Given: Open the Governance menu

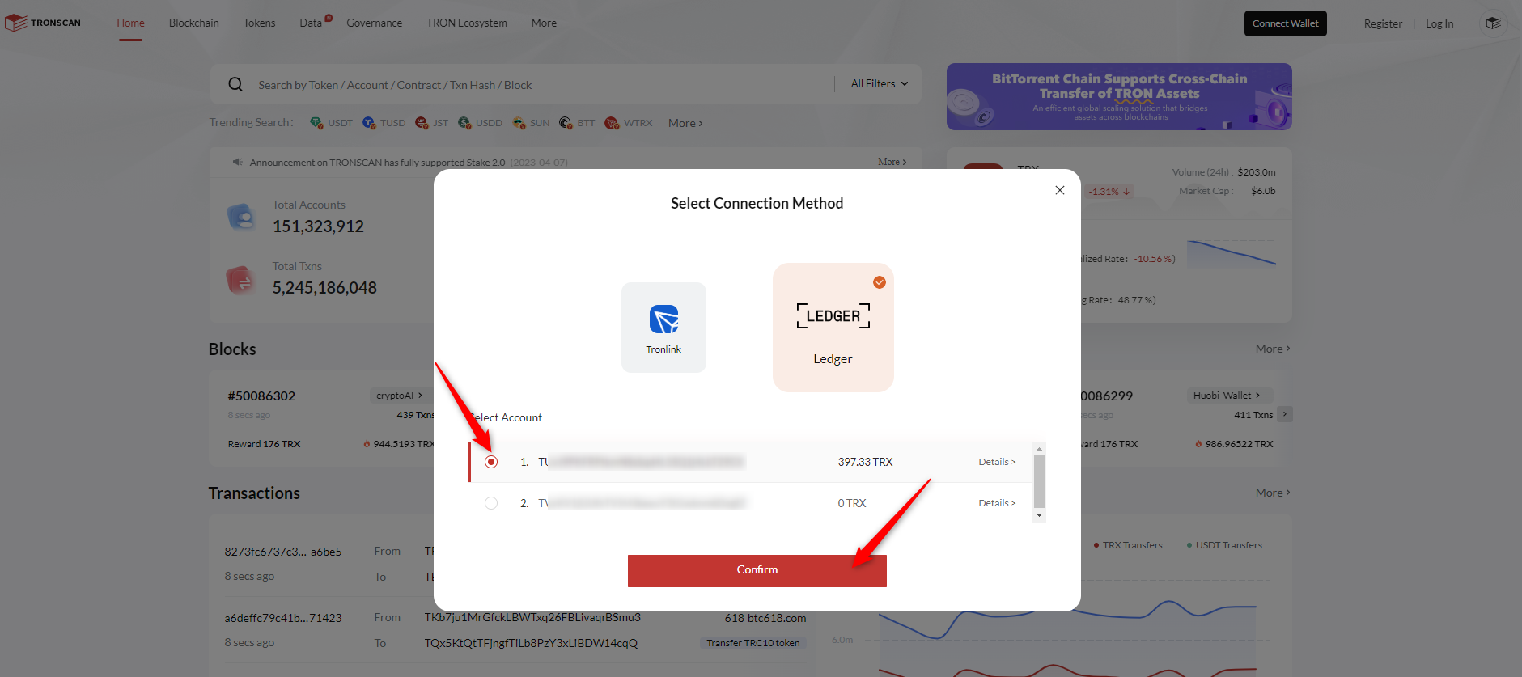Looking at the screenshot, I should point(374,23).
